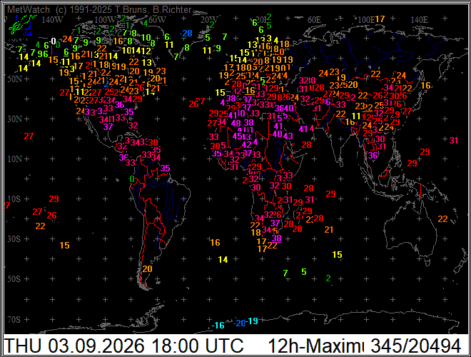The image size is (471, 357).
Task: Click the magenta 35 over Venezuela
Action: coord(166,169)
